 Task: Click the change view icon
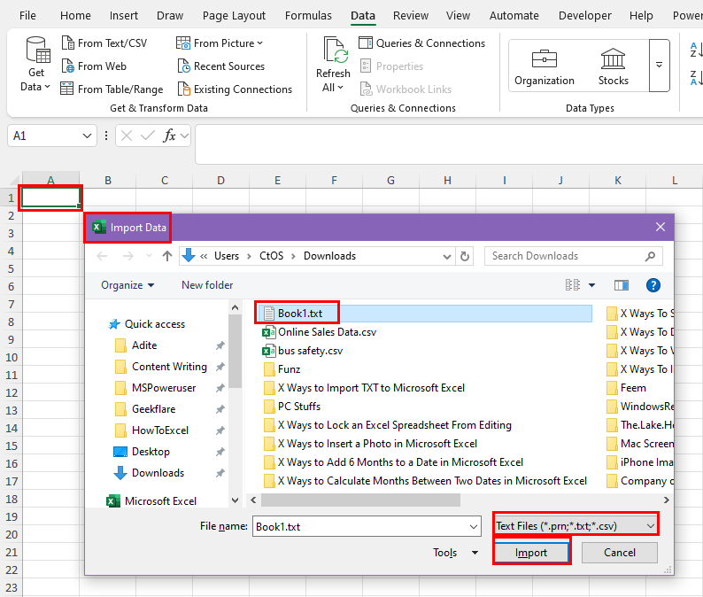[573, 285]
